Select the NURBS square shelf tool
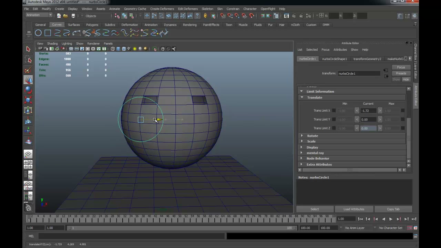 (x=48, y=33)
